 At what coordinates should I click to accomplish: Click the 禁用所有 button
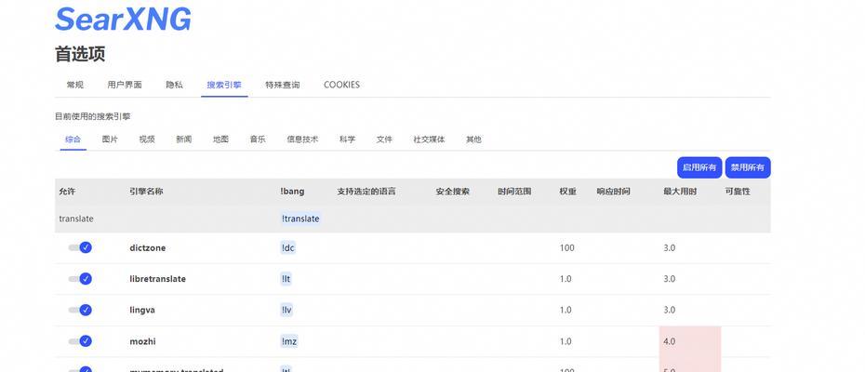coord(748,167)
